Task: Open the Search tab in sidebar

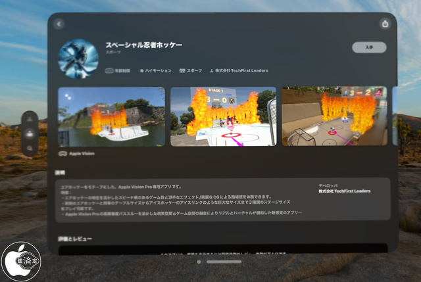Action: coord(30,148)
